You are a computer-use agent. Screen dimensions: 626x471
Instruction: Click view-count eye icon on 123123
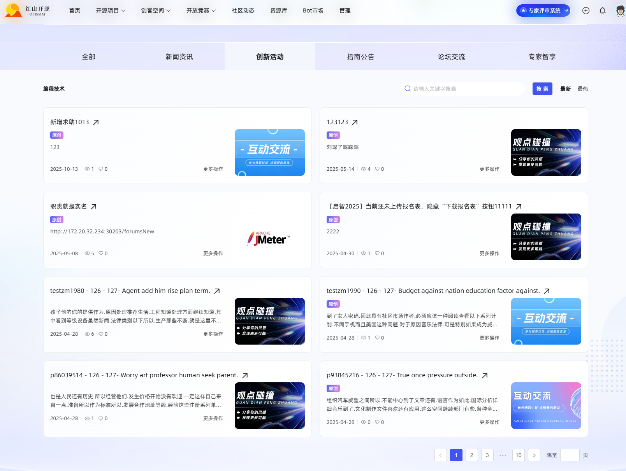click(x=364, y=169)
